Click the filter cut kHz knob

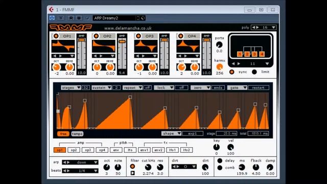tap(148, 167)
